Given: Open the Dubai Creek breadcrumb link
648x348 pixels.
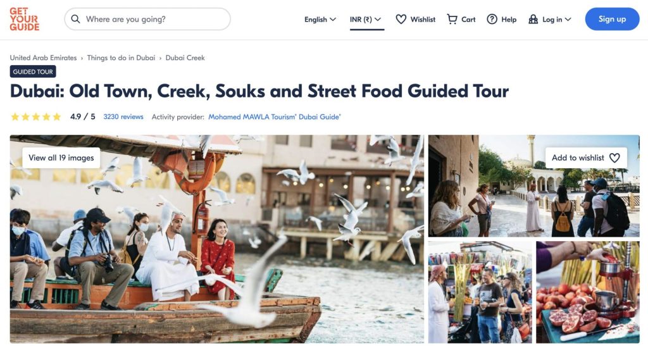Looking at the screenshot, I should 185,58.
